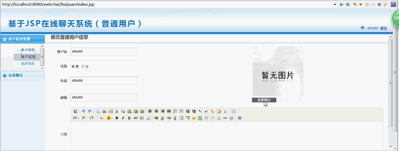The height and width of the screenshot is (151, 399).
Task: Open the H1 heading dropdown
Action: [76, 118]
